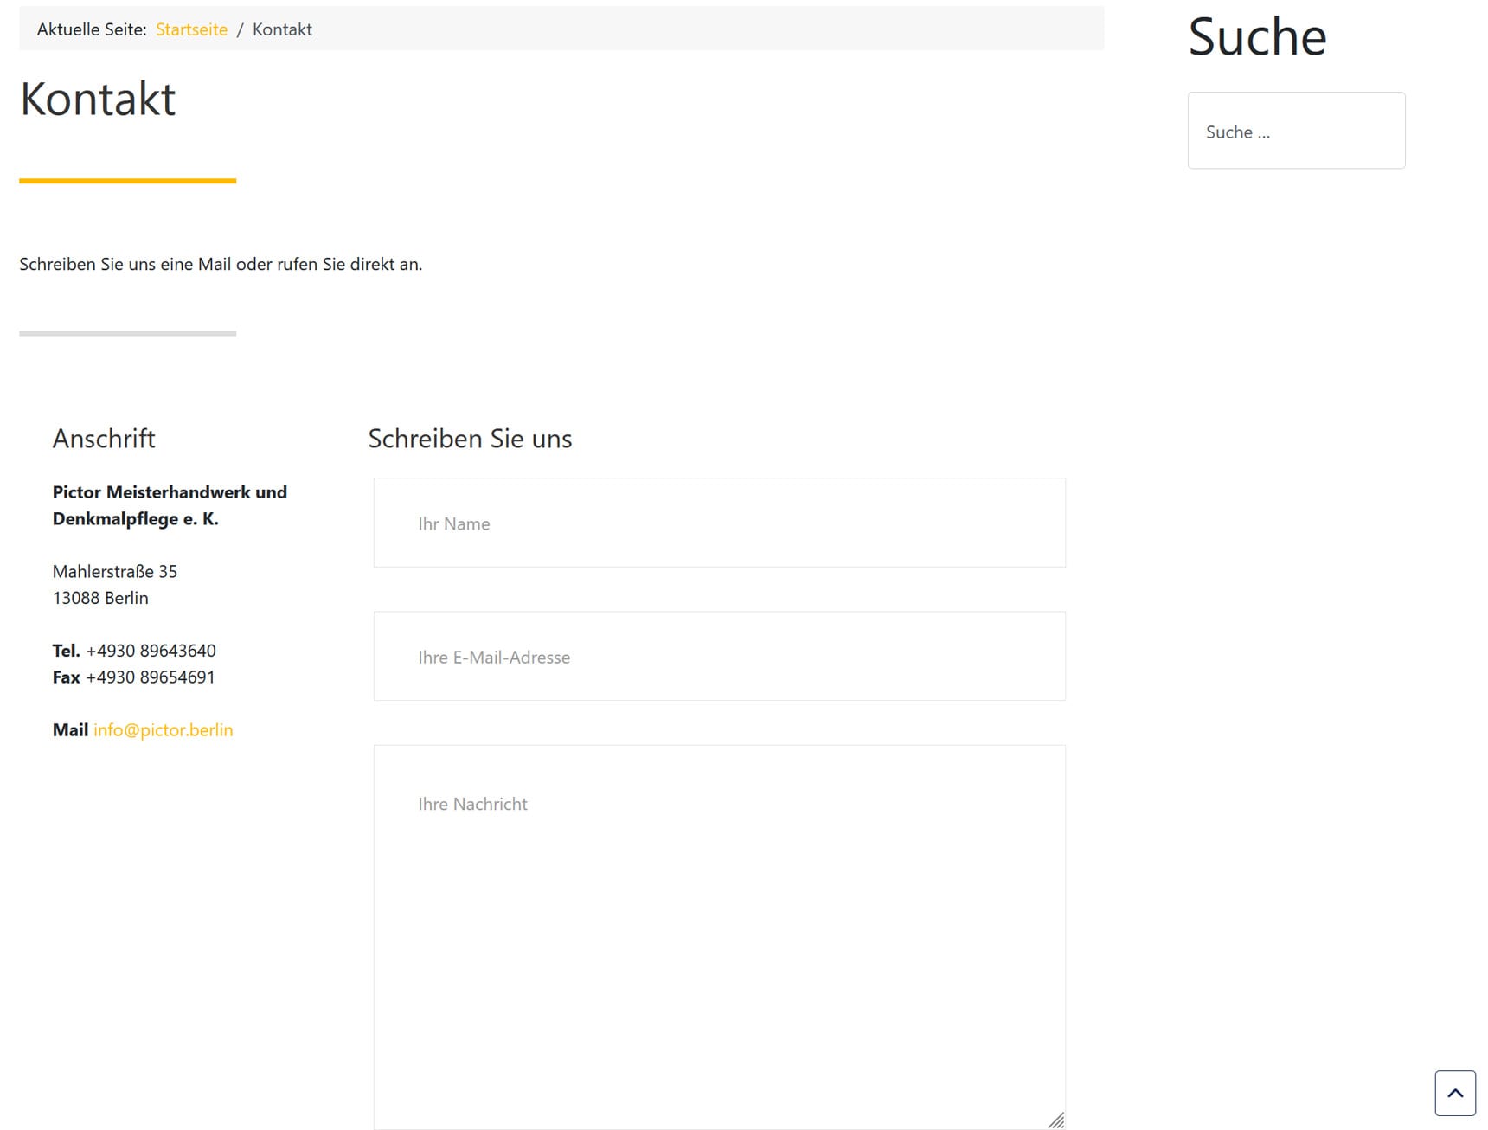
Task: Focus the Ihre Nachricht text area
Action: pos(719,934)
